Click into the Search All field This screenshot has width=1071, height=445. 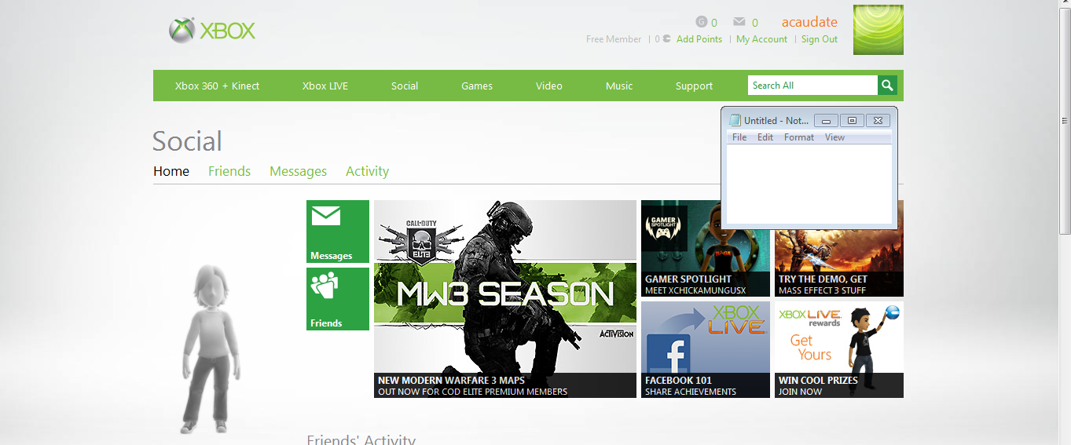[812, 86]
